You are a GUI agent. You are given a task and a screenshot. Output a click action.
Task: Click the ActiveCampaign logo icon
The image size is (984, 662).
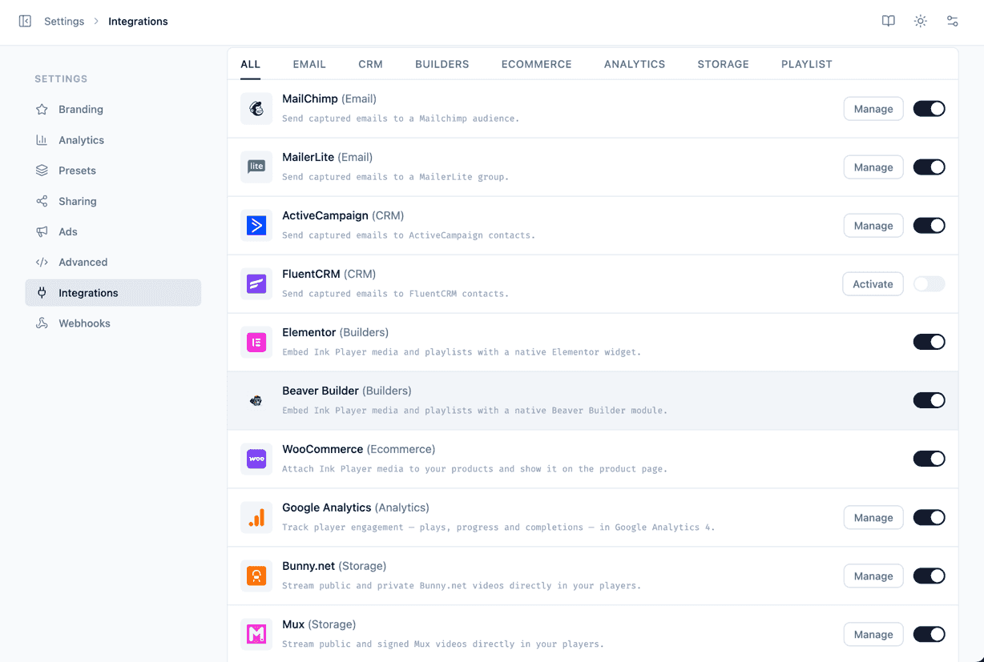[256, 226]
